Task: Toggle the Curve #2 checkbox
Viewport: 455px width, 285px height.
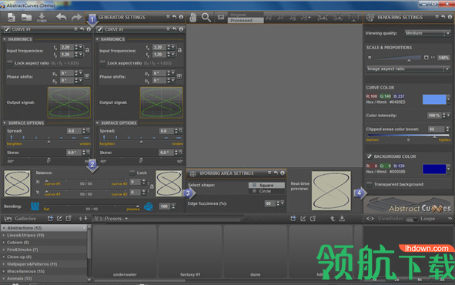Action: point(99,29)
